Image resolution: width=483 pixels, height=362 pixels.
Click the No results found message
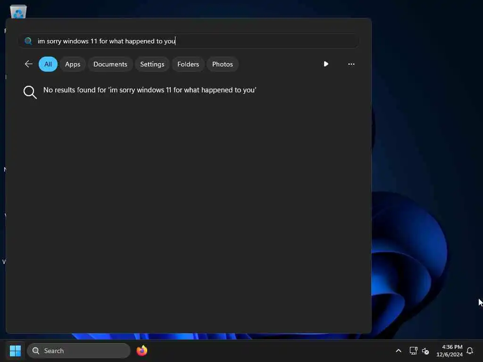150,90
